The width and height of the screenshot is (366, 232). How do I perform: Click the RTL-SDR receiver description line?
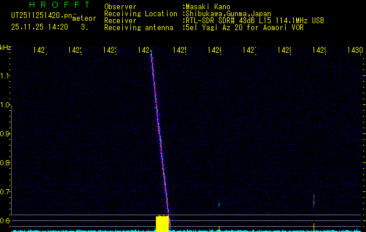coord(255,20)
